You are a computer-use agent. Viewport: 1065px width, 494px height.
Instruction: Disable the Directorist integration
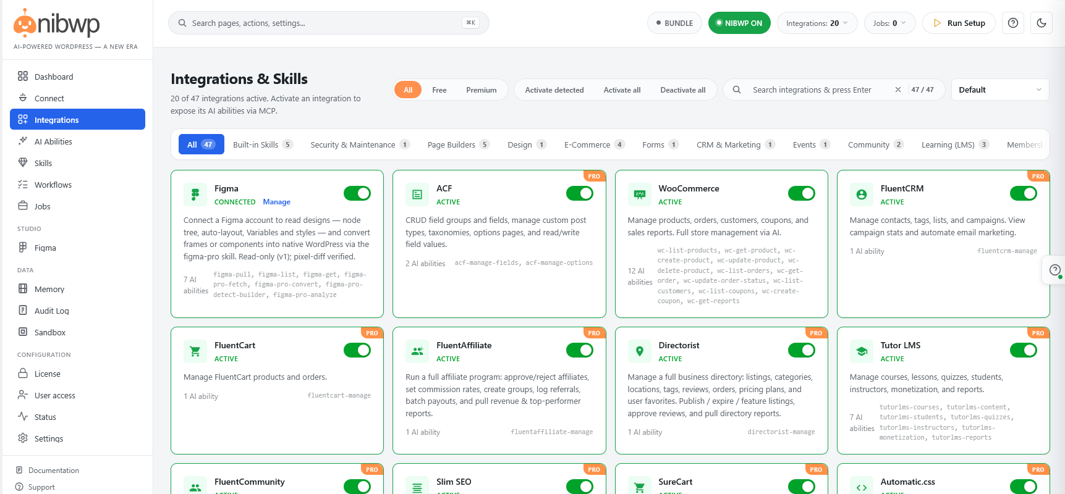coord(802,350)
